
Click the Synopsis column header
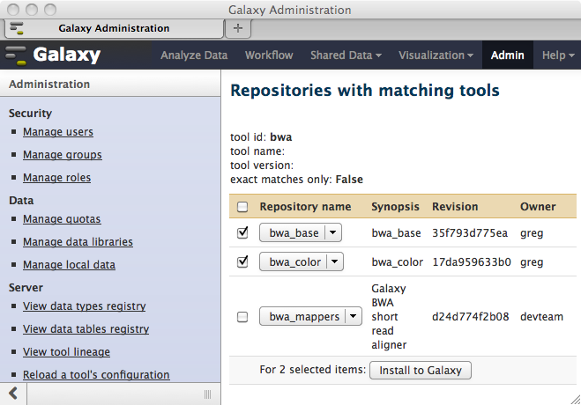[395, 206]
